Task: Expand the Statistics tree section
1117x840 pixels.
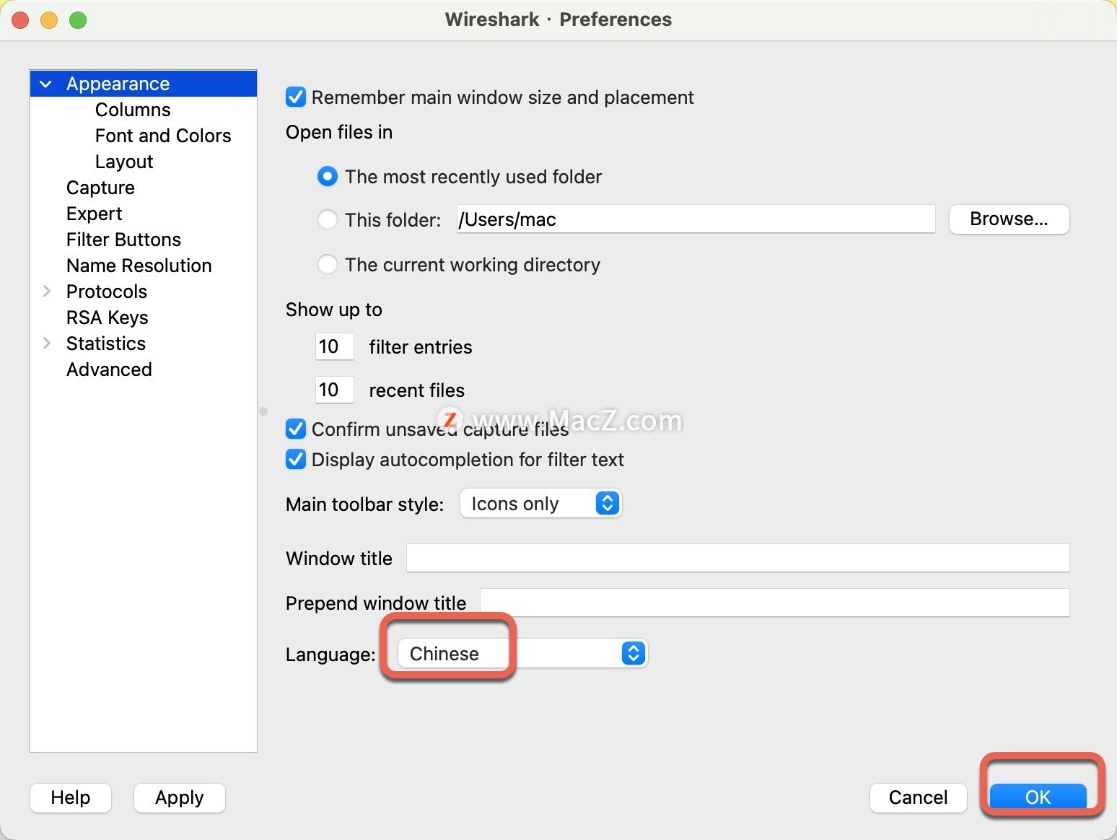Action: pyautogui.click(x=47, y=344)
